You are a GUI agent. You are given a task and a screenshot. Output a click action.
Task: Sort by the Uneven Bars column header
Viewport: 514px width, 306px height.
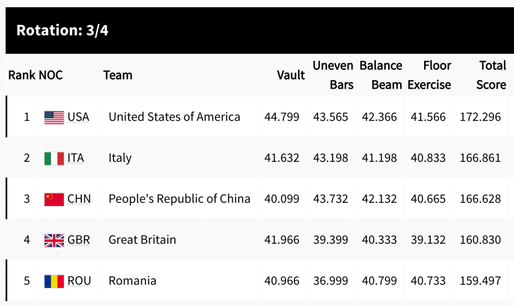point(333,75)
